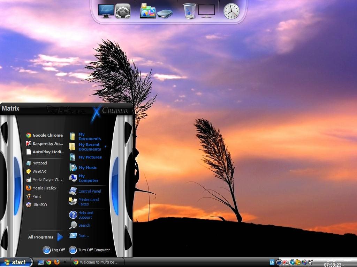Click the blue monitor icon in dock
The width and height of the screenshot is (357, 267).
(x=106, y=11)
